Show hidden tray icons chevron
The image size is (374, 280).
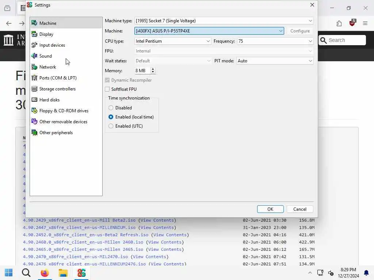tap(310, 273)
